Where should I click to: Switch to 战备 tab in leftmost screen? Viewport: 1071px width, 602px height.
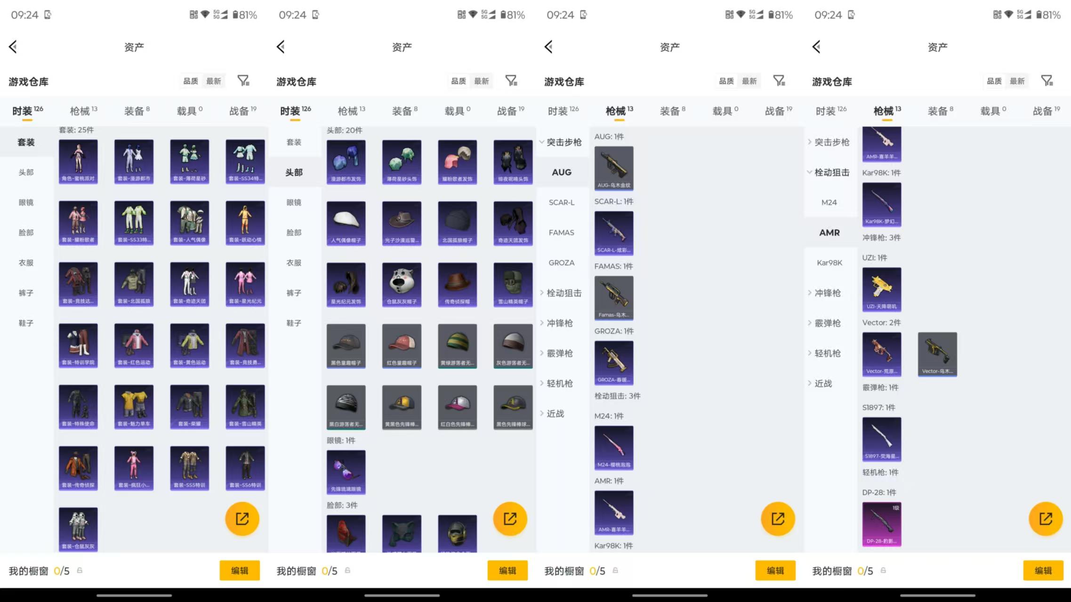[x=242, y=111]
